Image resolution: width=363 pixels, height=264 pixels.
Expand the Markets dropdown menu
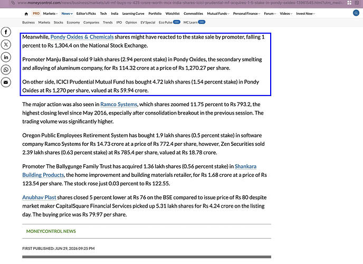click(x=50, y=14)
